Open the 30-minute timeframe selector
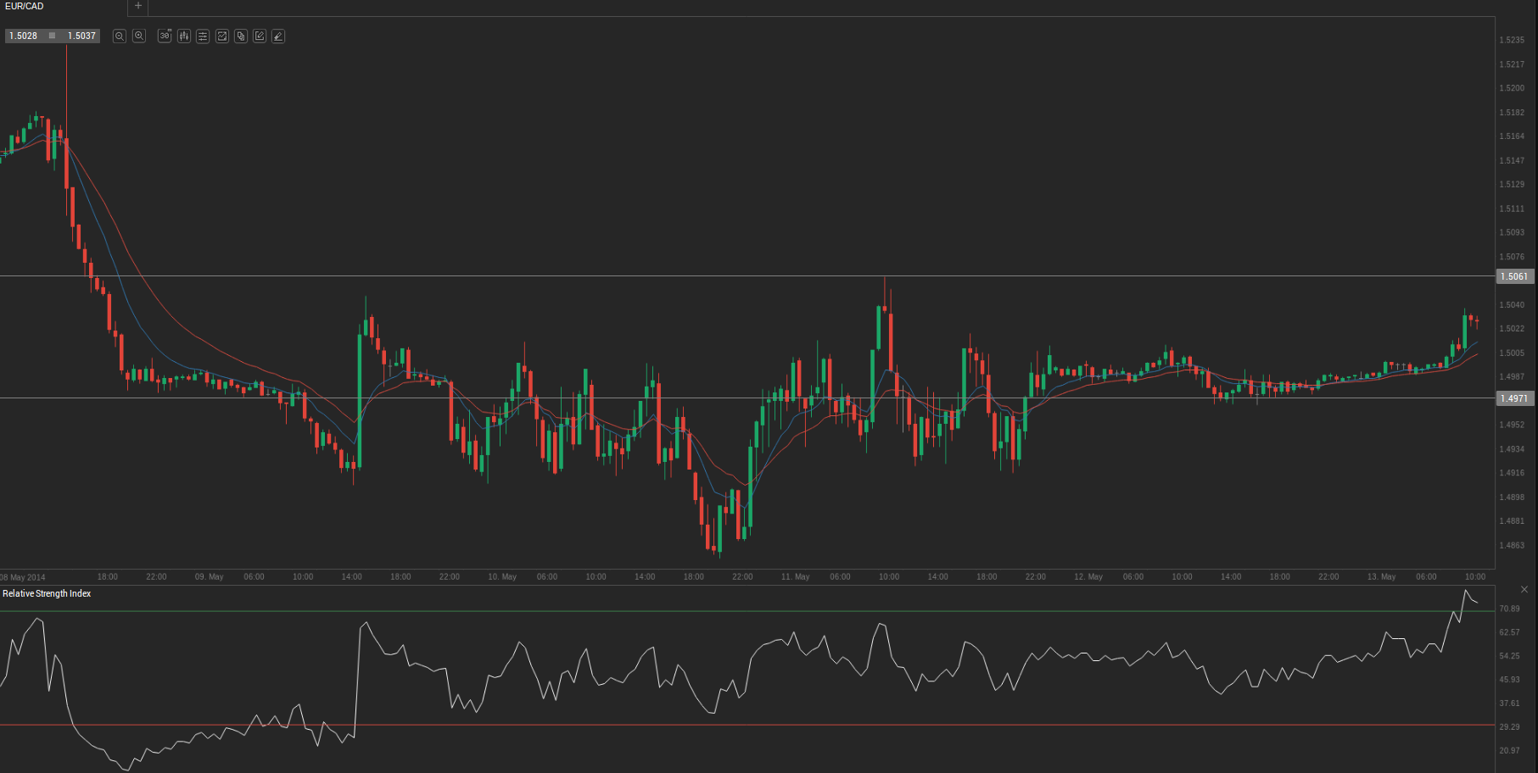Image resolution: width=1538 pixels, height=773 pixels. (x=165, y=36)
